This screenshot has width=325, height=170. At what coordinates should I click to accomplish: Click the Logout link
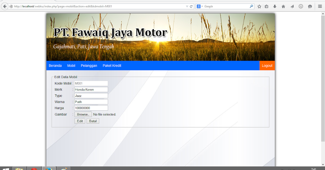(267, 66)
